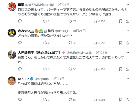Reply to 大元帥明王's tweet
Image resolution: width=135 pixels, height=103 pixels.
20,69
